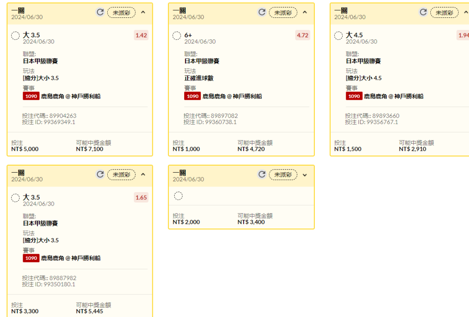Click bet code 89897082
The image size is (469, 317).
tap(225, 116)
